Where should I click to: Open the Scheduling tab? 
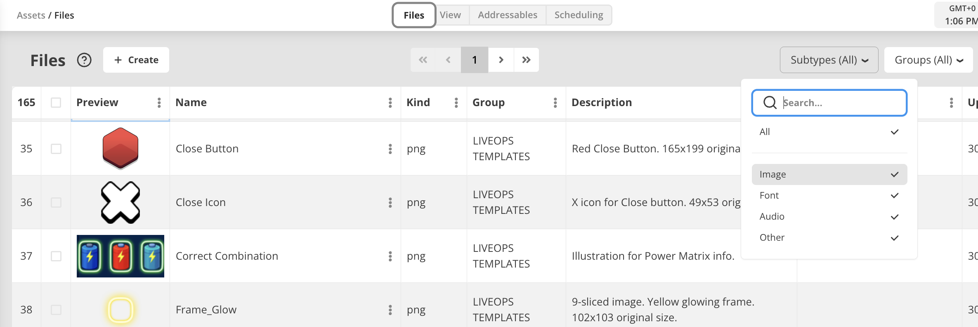click(579, 15)
